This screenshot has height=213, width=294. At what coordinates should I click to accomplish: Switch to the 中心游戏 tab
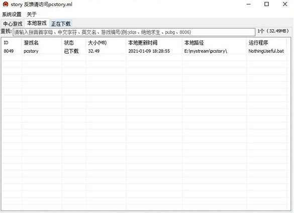pos(13,24)
